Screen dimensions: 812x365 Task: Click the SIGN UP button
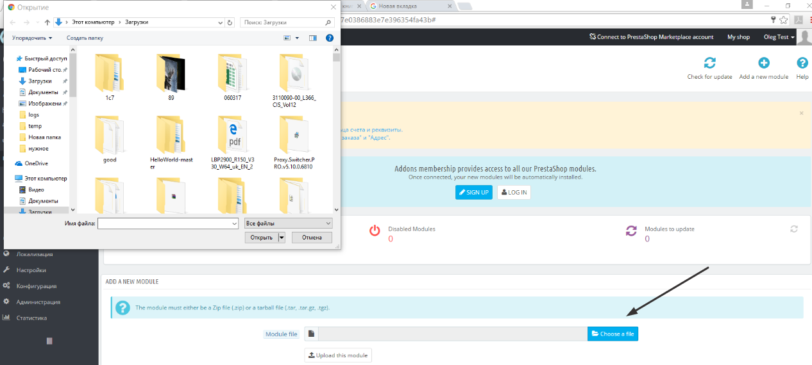[x=474, y=192]
